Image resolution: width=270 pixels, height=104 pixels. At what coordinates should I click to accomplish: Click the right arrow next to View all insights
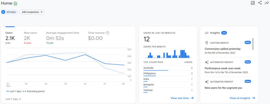pyautogui.click(x=253, y=98)
